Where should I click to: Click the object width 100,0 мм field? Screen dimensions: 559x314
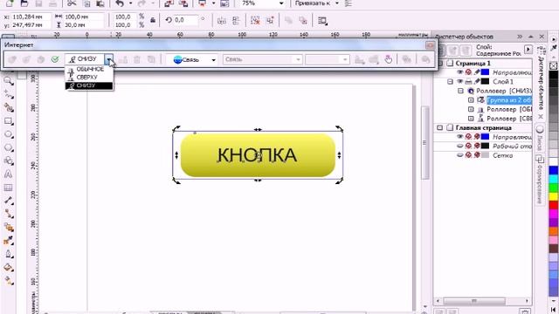(84, 17)
